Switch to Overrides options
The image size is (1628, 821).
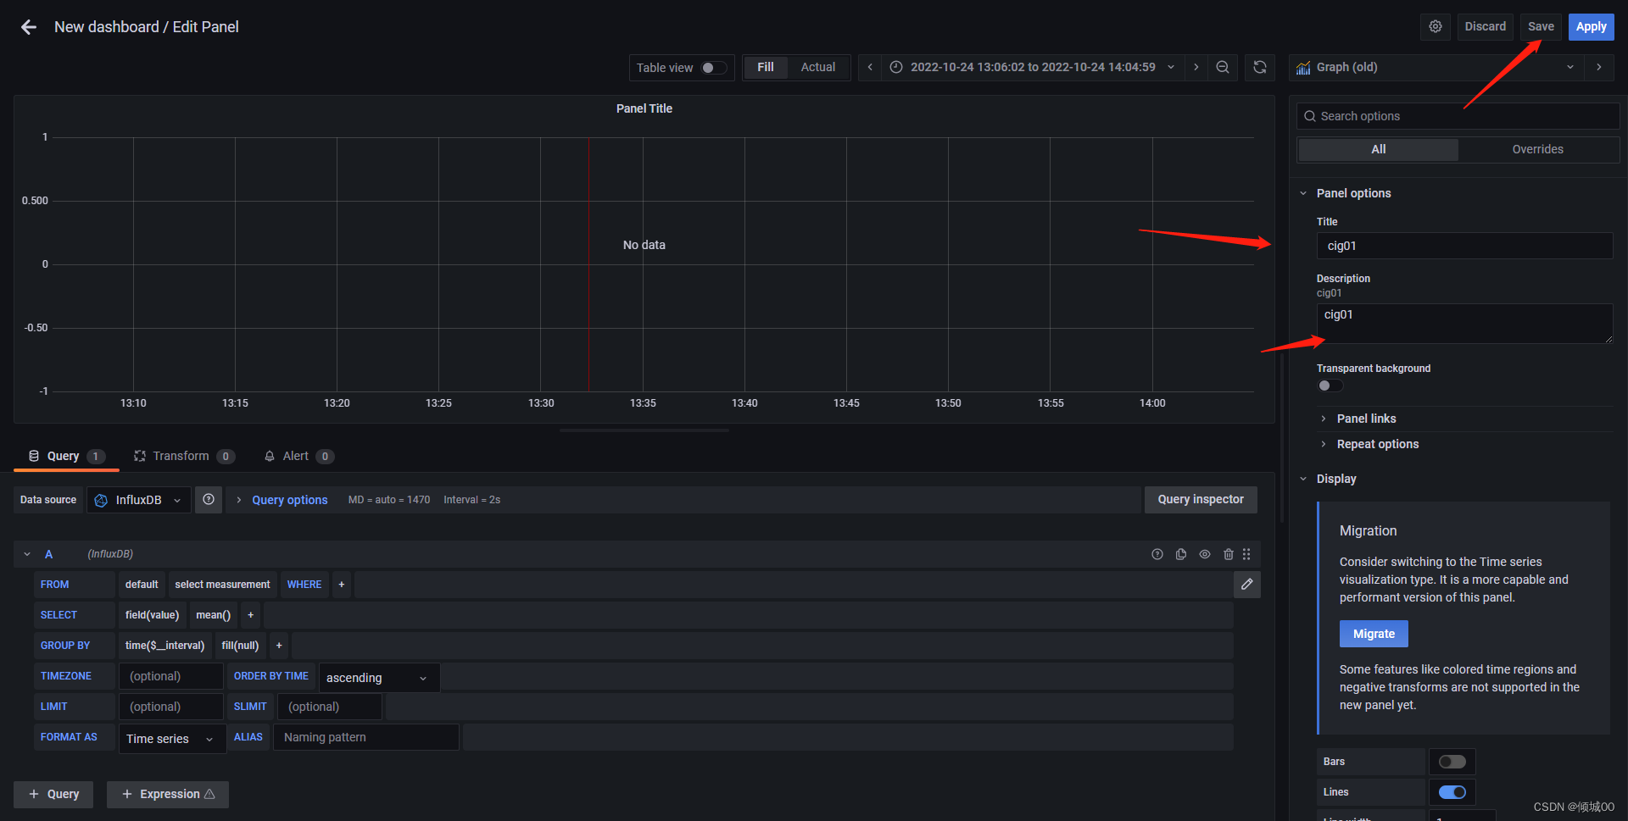pos(1538,149)
